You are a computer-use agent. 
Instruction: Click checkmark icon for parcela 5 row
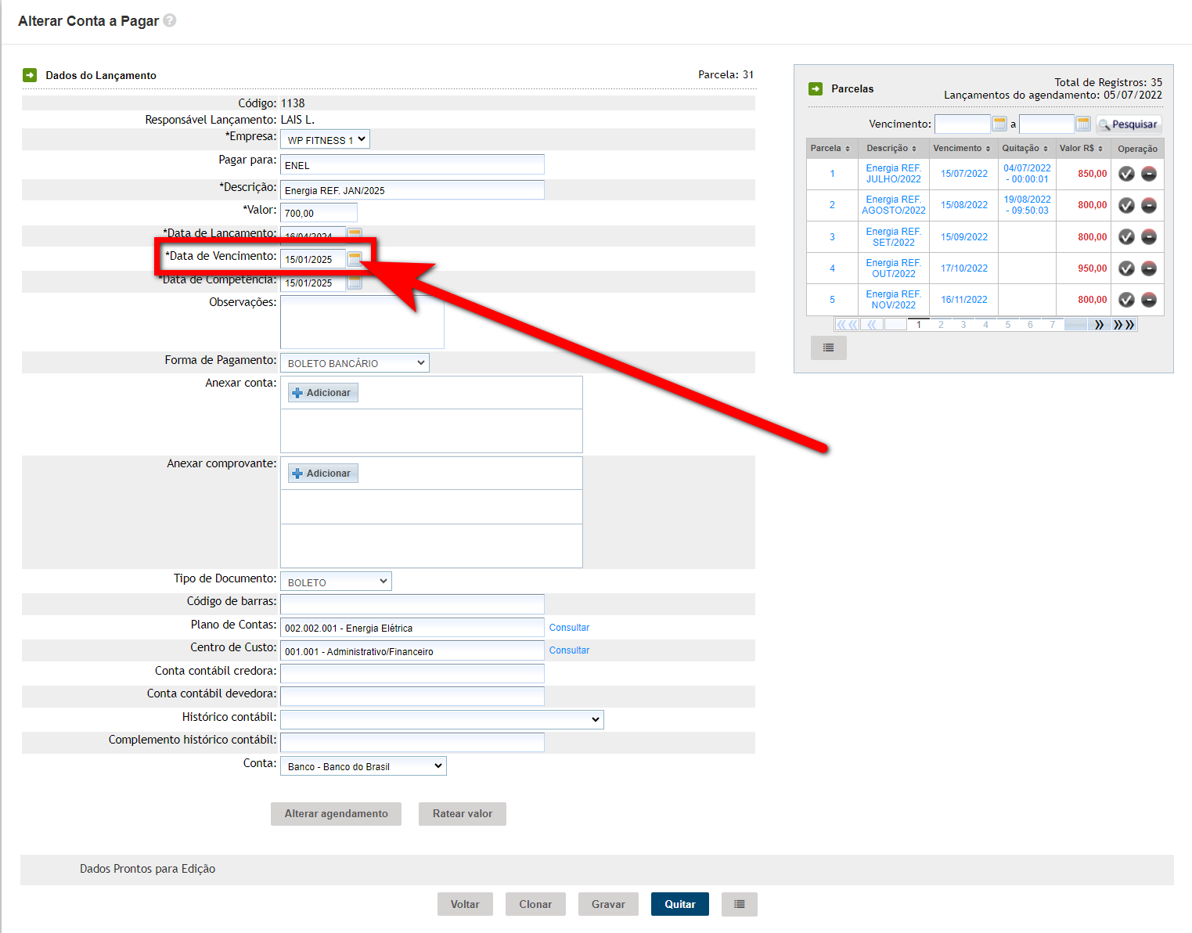tap(1126, 300)
